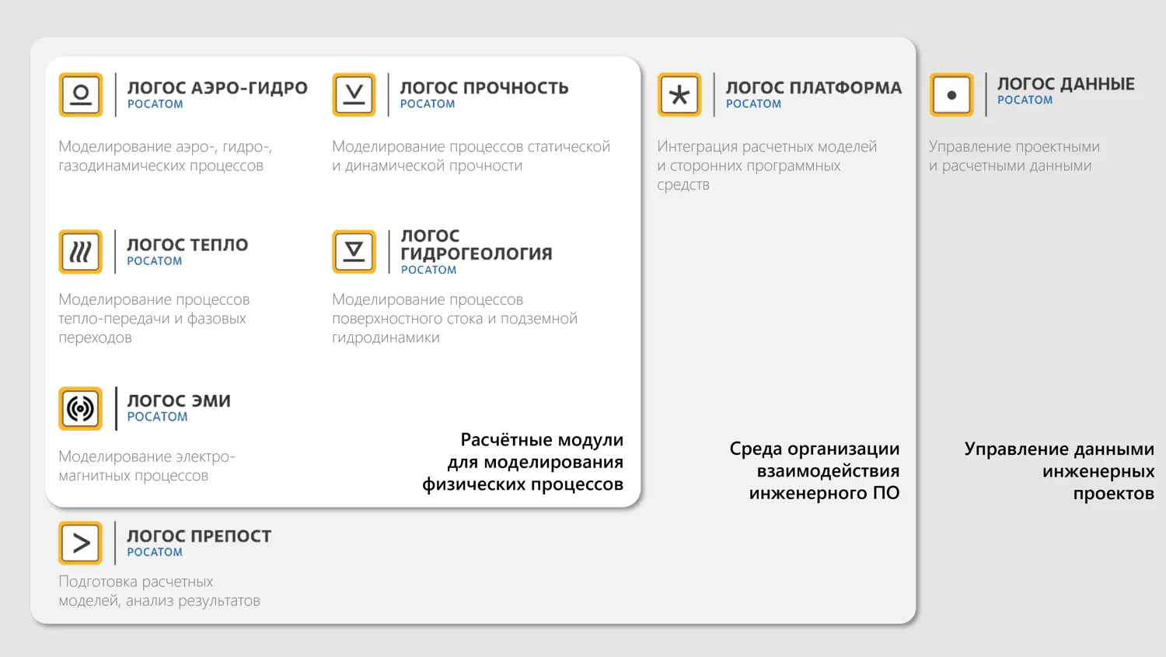The width and height of the screenshot is (1166, 657).
Task: Select the ЛОГОС ПРОЧНОСТЬ title
Action: (484, 88)
